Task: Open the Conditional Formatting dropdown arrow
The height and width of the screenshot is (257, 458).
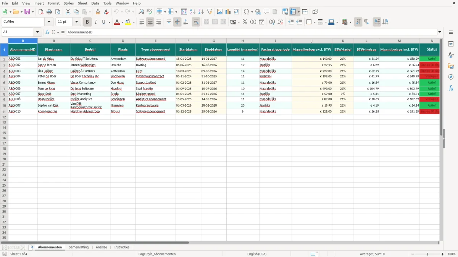Action: (x=350, y=22)
